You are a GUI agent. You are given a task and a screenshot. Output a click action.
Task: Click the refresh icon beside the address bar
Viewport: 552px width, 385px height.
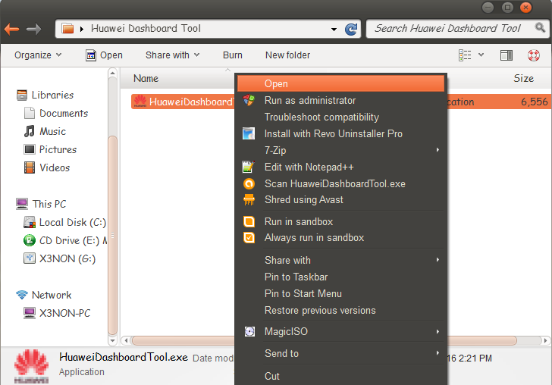[351, 29]
